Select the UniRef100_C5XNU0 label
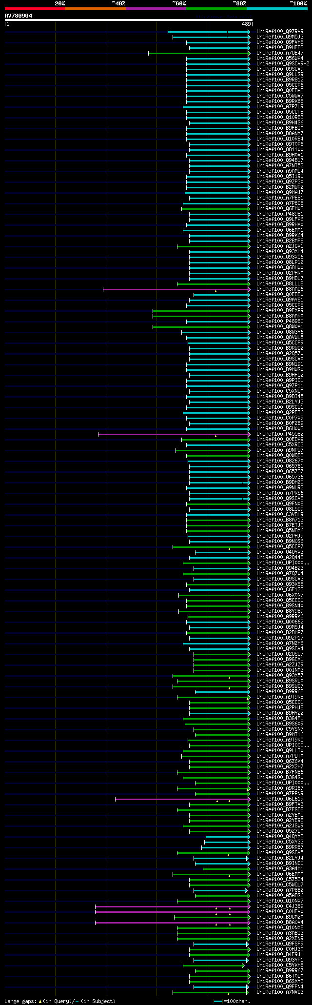The image size is (312, 1005). pos(280,391)
